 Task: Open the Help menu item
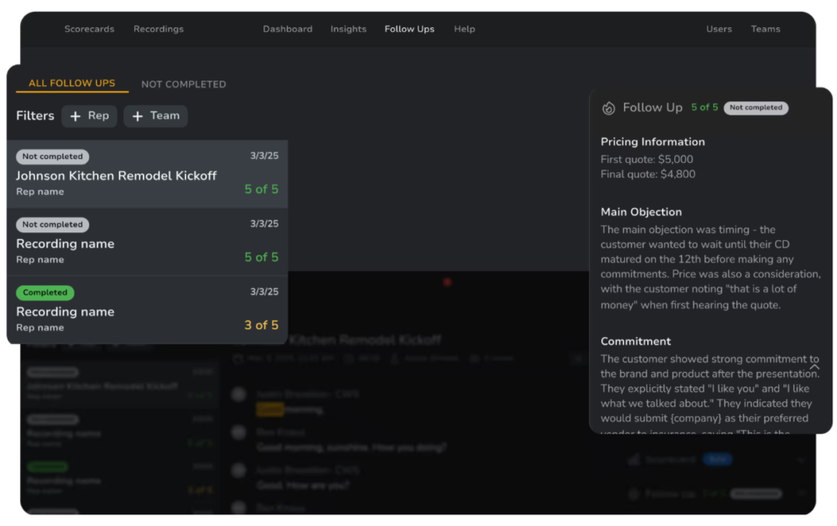pos(464,29)
